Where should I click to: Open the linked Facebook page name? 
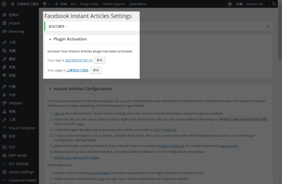click(x=78, y=70)
